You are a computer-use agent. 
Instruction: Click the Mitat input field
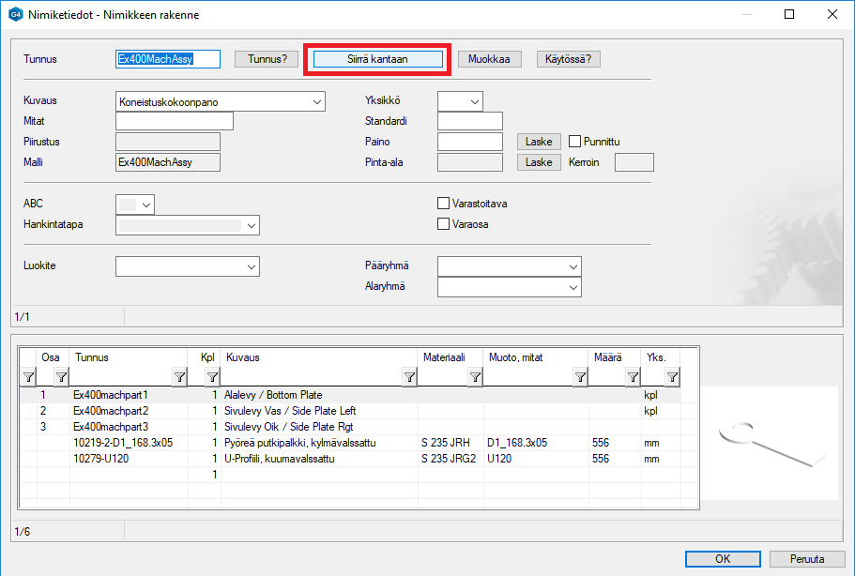pos(174,121)
